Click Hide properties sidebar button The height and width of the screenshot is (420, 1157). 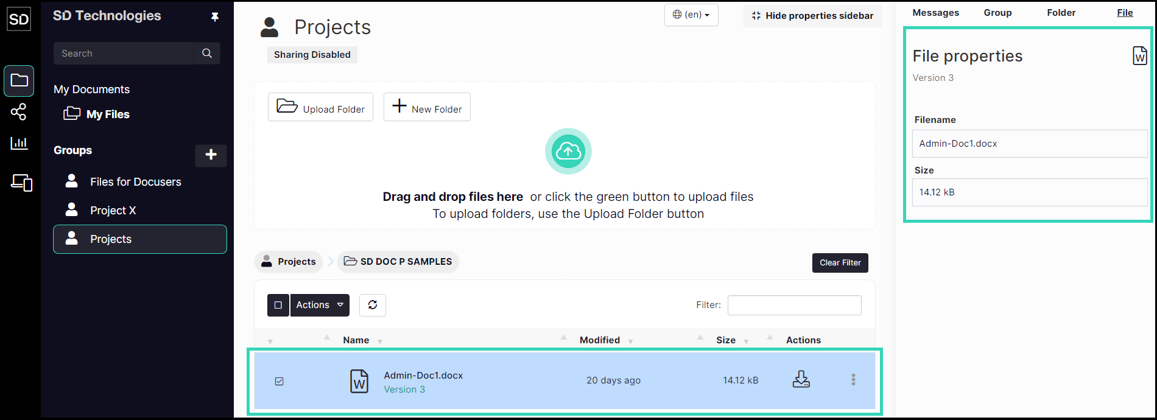click(x=812, y=16)
